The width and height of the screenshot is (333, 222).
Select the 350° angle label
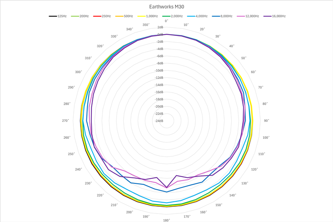(146, 25)
